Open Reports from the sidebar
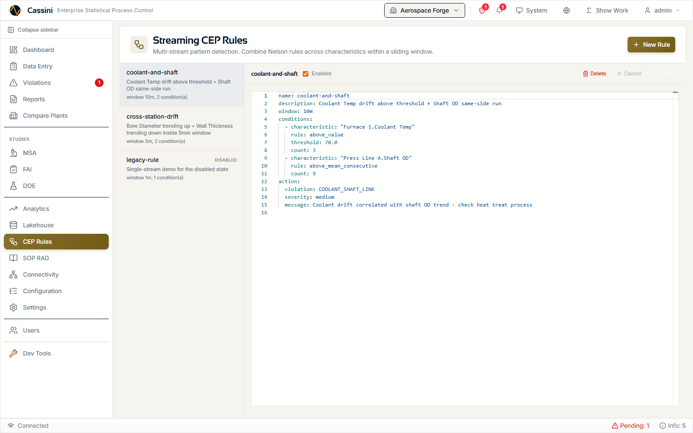Image resolution: width=693 pixels, height=433 pixels. coord(56,99)
